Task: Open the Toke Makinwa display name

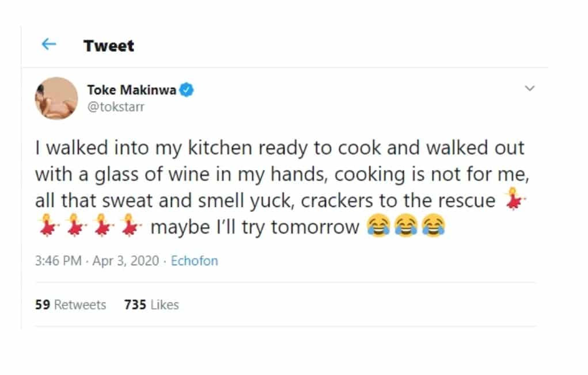Action: click(132, 89)
